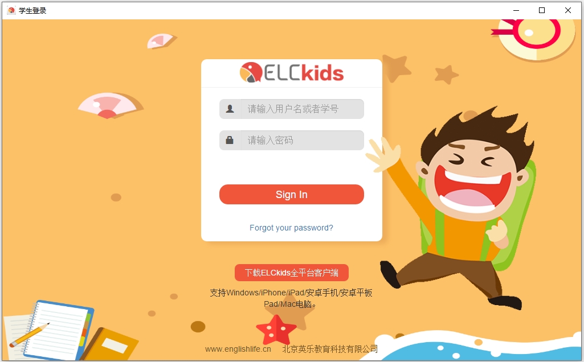Viewport: 584px width, 362px height.
Task: Click the 下载ELCkids全平台客户端 download button
Action: click(x=292, y=273)
